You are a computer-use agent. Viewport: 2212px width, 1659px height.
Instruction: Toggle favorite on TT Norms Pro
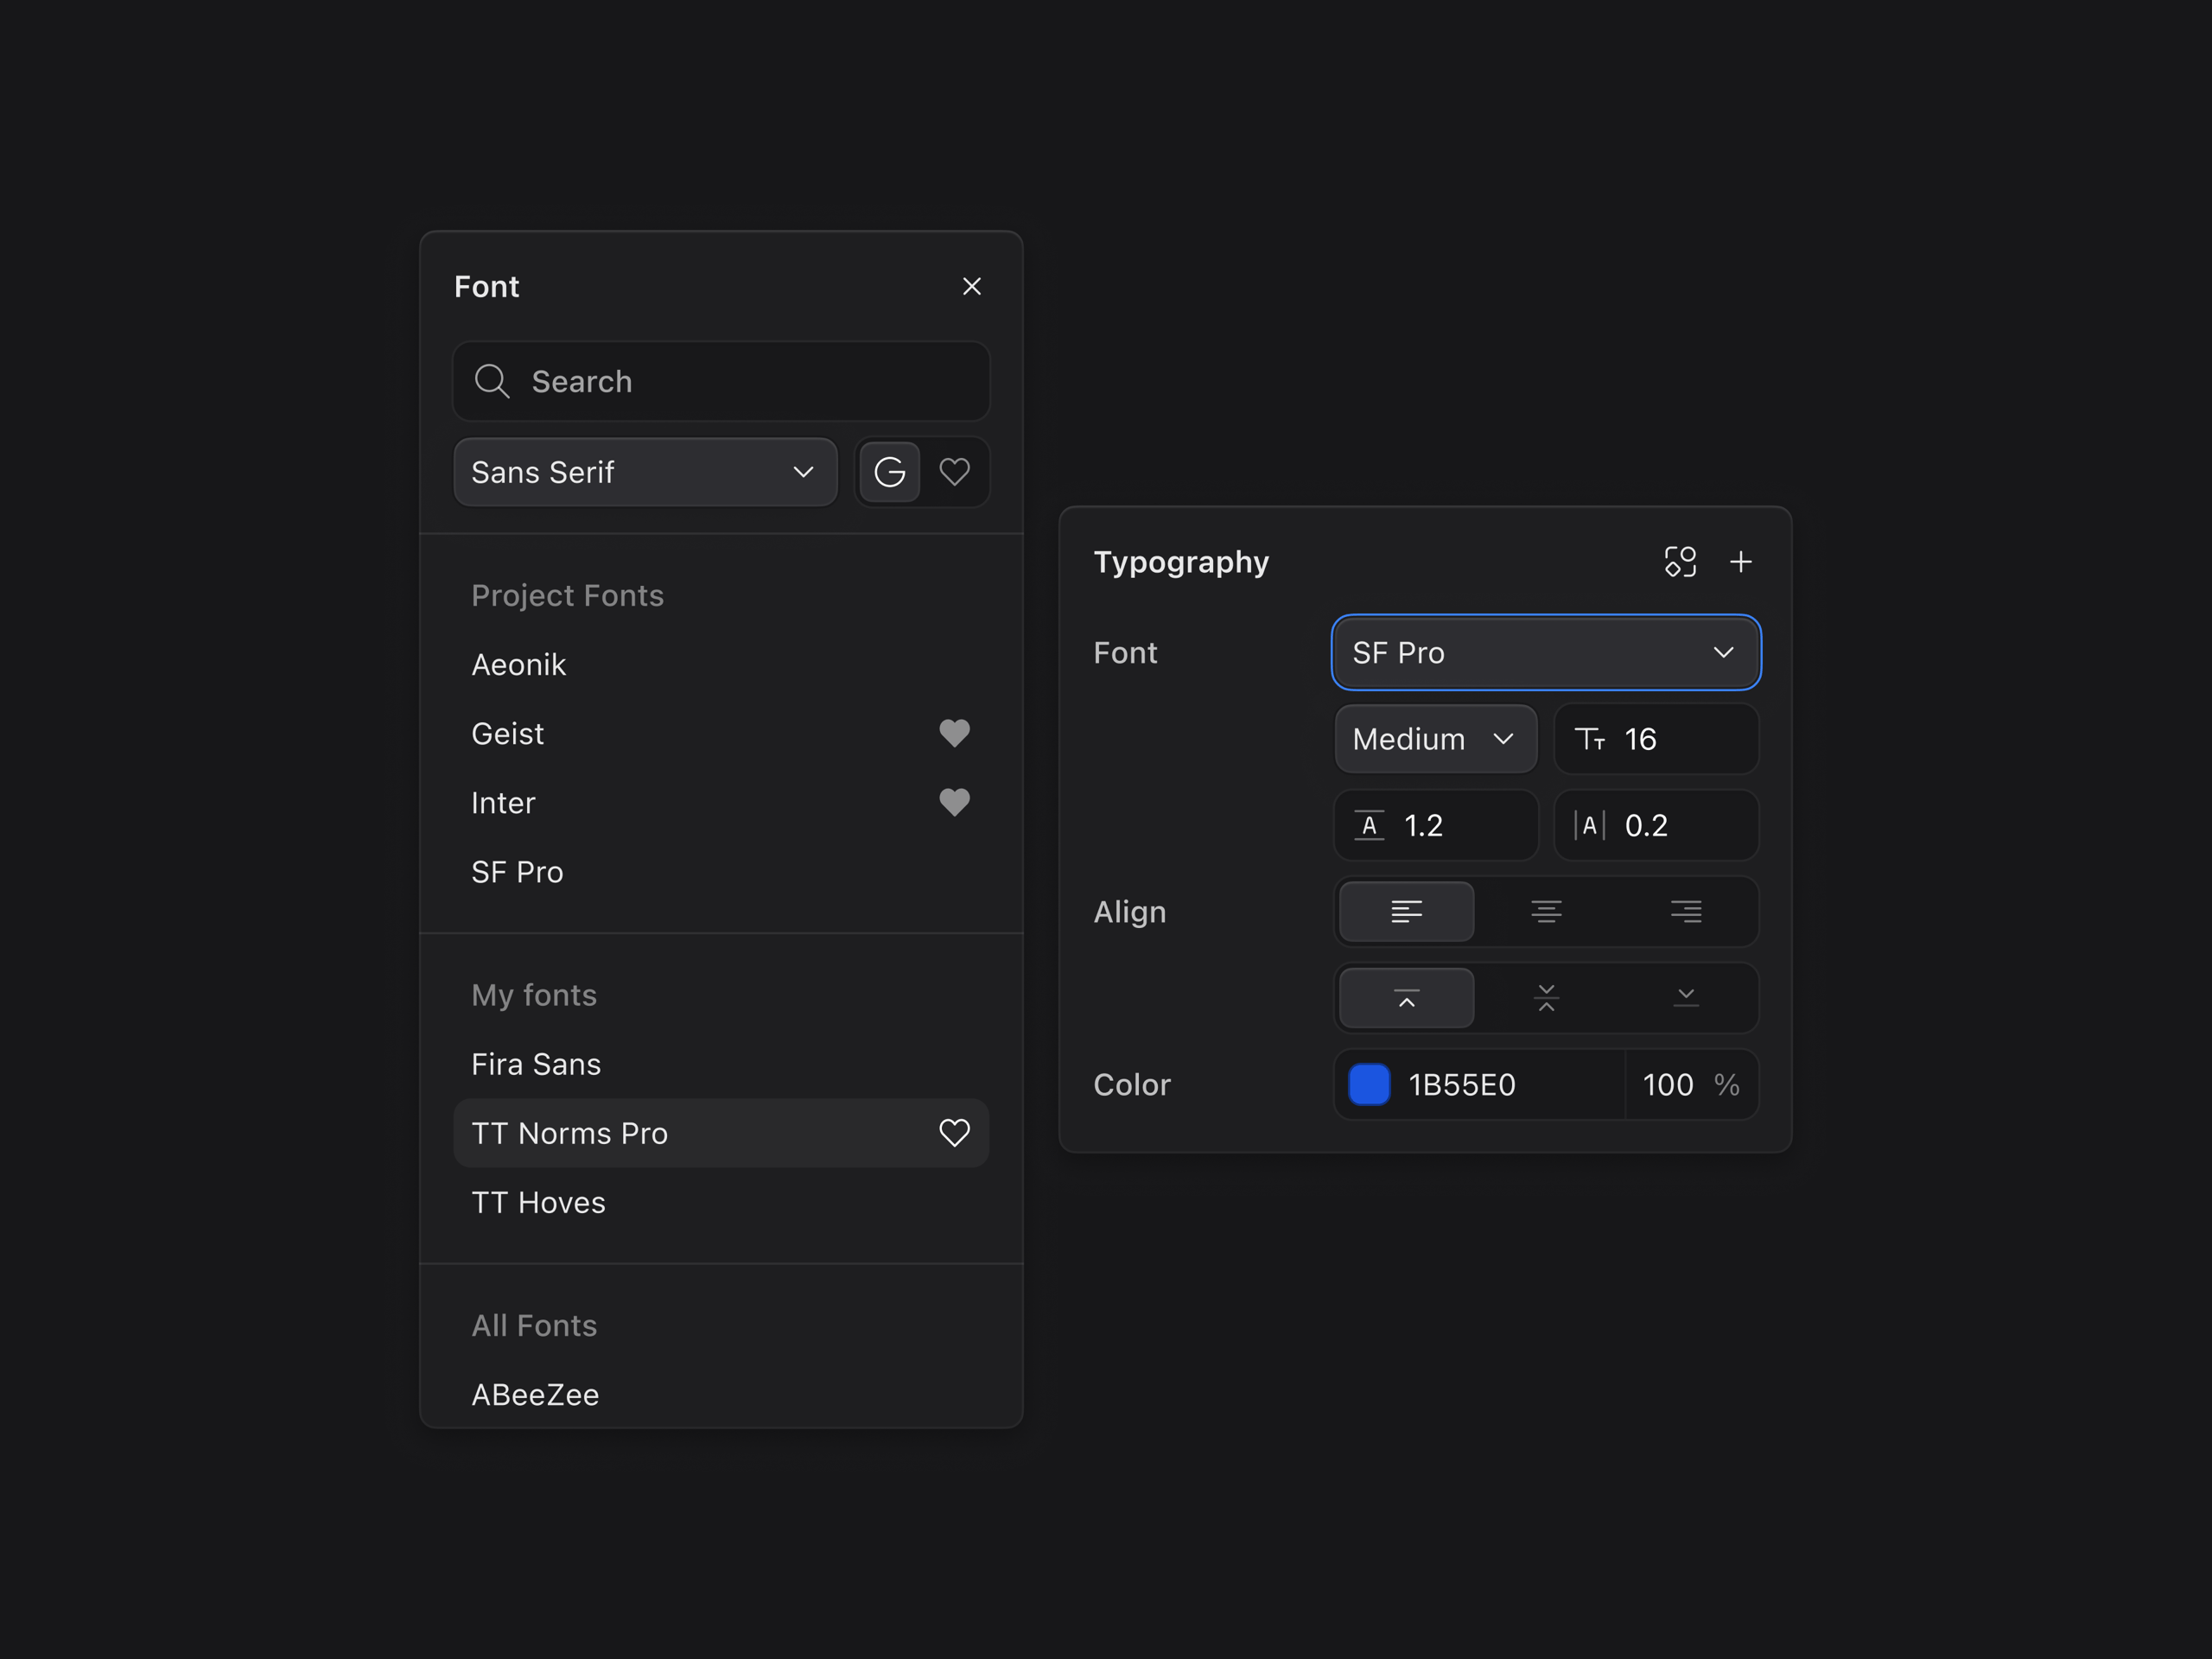pyautogui.click(x=954, y=1133)
